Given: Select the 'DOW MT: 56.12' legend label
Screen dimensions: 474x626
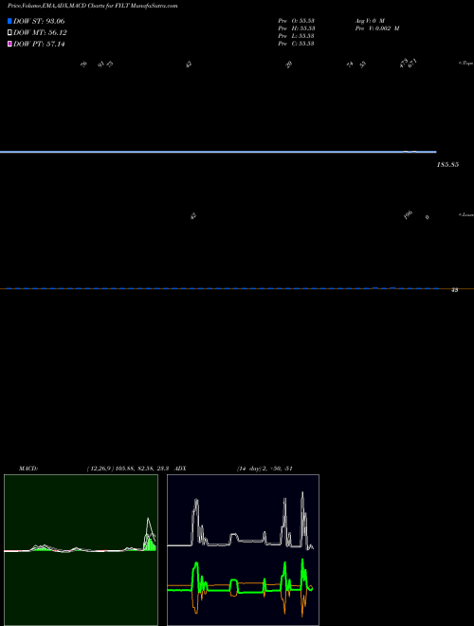Looking at the screenshot, I should tap(40, 33).
